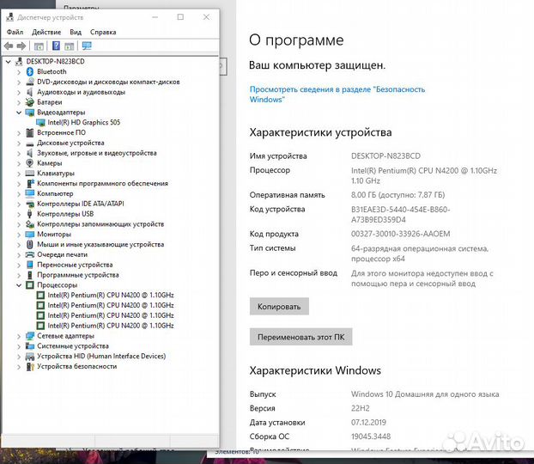This screenshot has height=464, width=534.
Task: Click the Intel(R) HD Graphics 505 label
Action: point(84,122)
